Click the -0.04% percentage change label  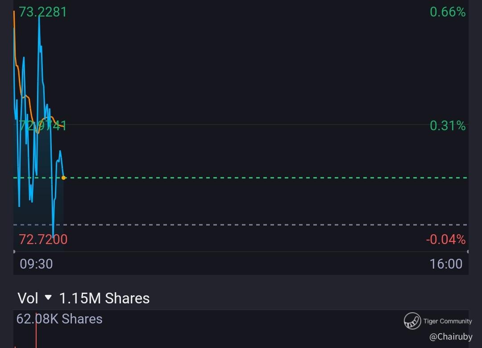tap(445, 240)
